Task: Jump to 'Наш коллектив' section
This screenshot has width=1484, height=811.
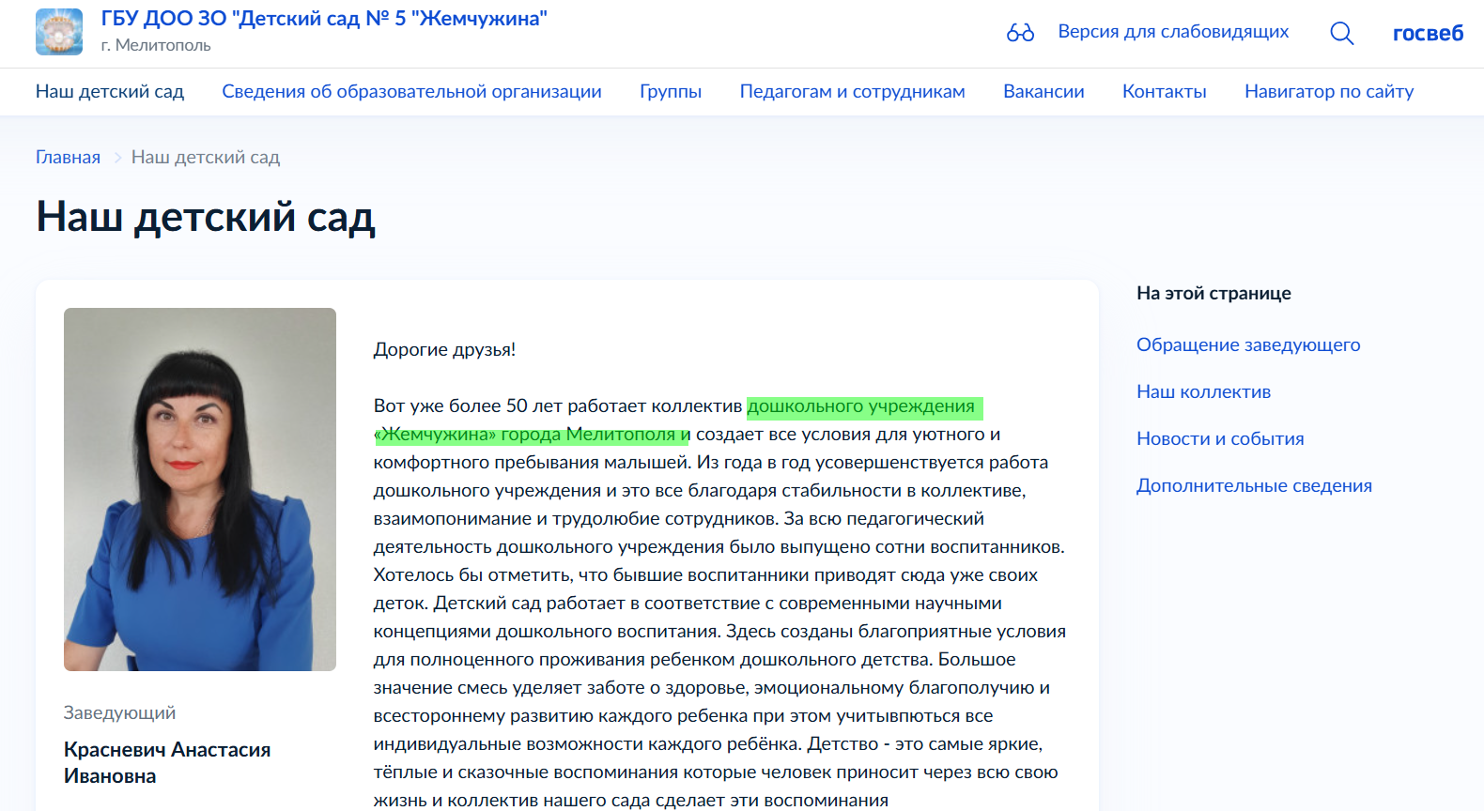Action: click(x=1203, y=391)
